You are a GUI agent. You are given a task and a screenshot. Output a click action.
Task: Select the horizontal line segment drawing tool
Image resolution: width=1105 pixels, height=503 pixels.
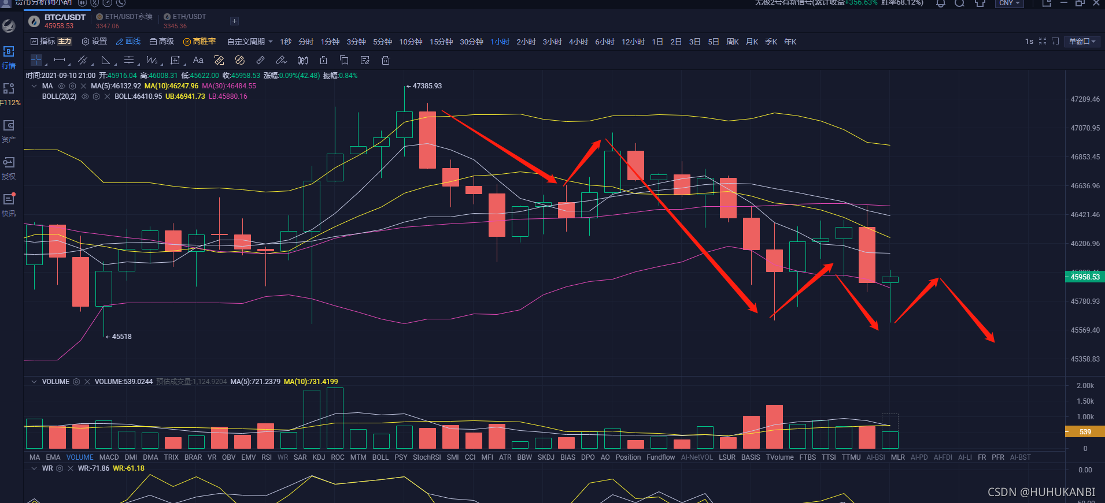tap(60, 60)
